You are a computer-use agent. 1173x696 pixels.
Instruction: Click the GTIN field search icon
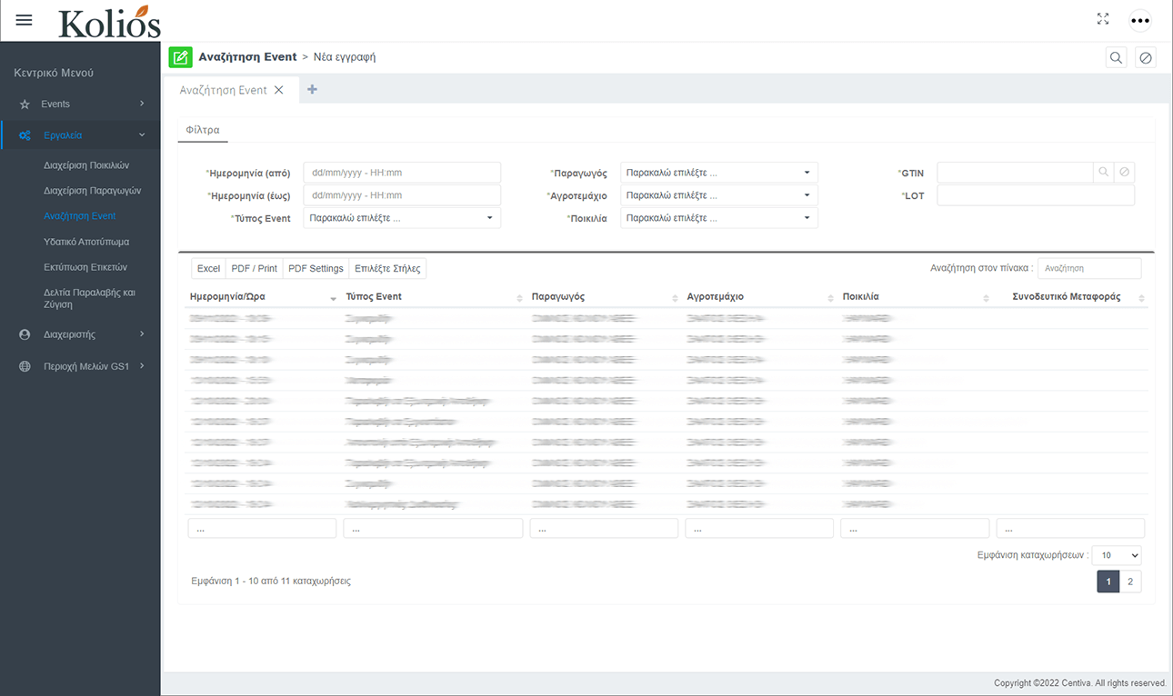tap(1103, 172)
